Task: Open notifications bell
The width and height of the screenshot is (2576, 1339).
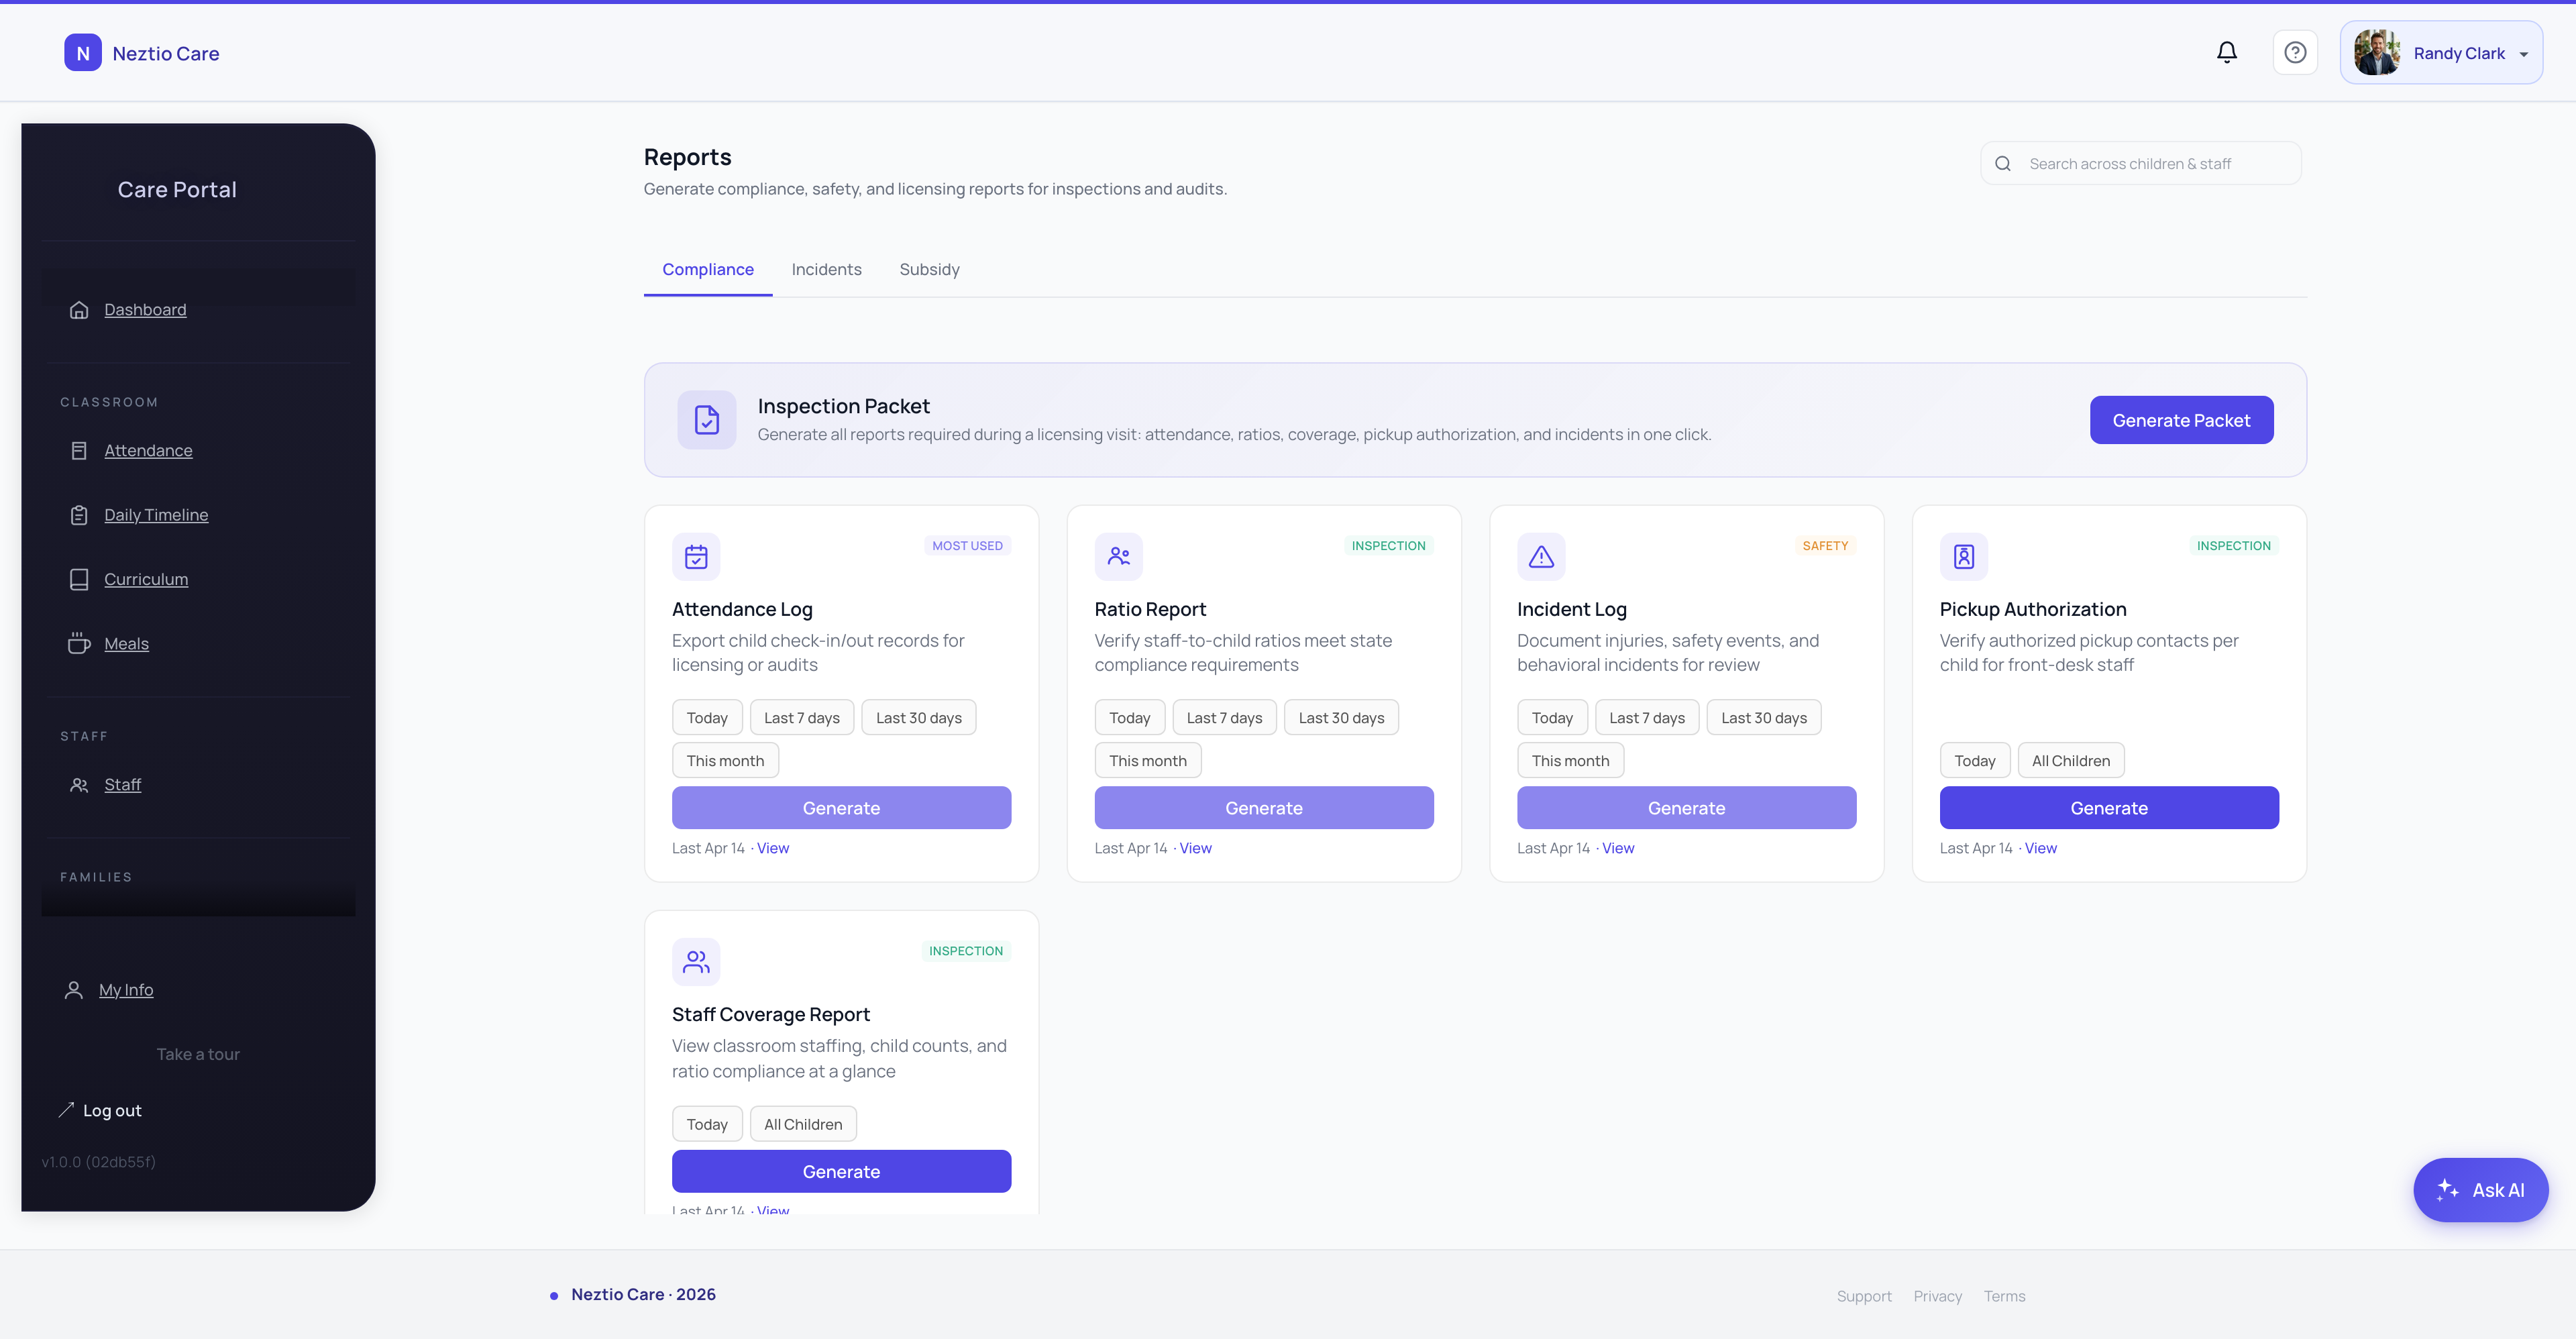Action: pos(2226,52)
